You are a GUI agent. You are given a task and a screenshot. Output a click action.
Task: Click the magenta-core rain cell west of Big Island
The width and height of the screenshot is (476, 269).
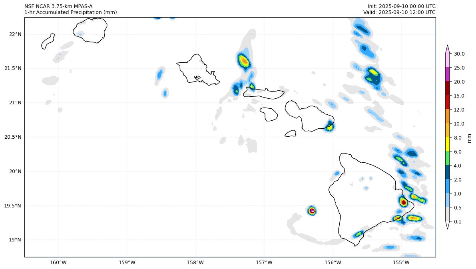coord(312,211)
